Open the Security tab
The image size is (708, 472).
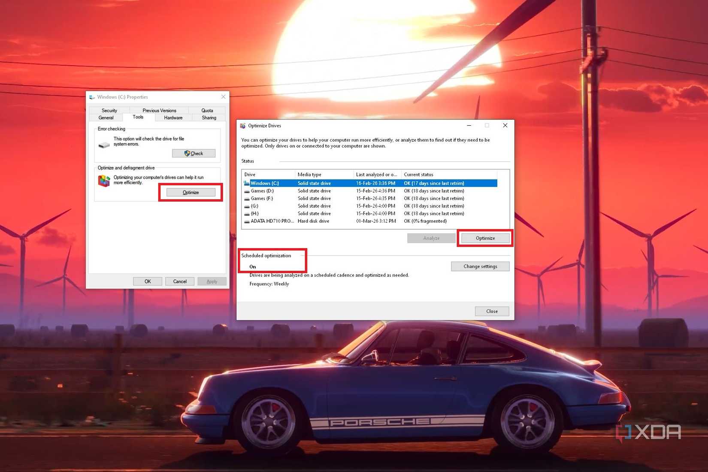coord(109,110)
